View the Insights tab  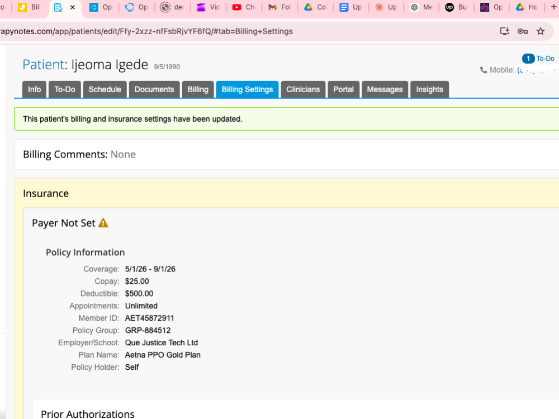coord(429,89)
